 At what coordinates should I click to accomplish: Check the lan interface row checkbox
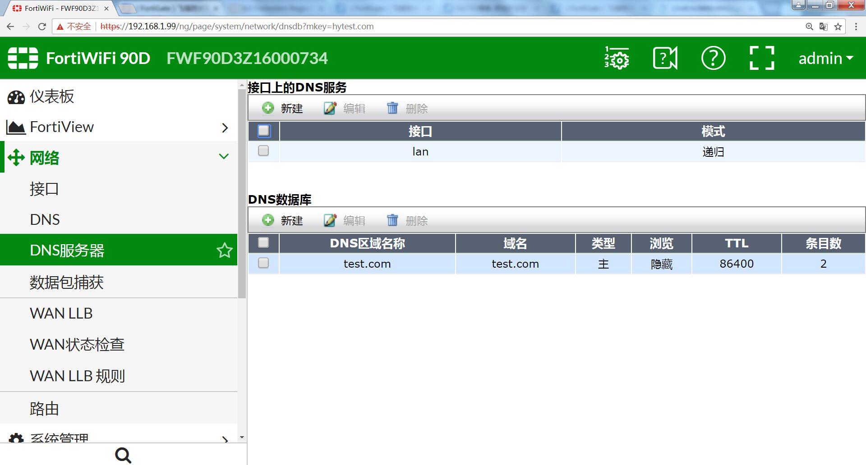(263, 150)
